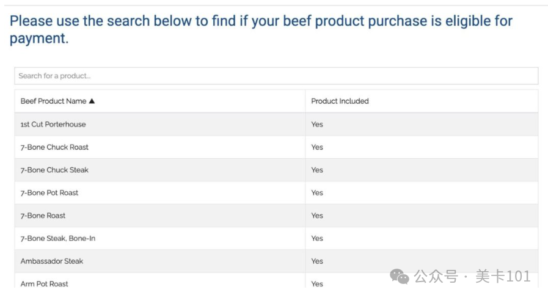This screenshot has height=298, width=548.
Task: Click Yes value for 7-Bone Pot Roast
Action: pyautogui.click(x=317, y=193)
